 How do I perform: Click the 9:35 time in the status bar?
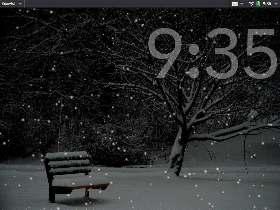tap(267, 4)
